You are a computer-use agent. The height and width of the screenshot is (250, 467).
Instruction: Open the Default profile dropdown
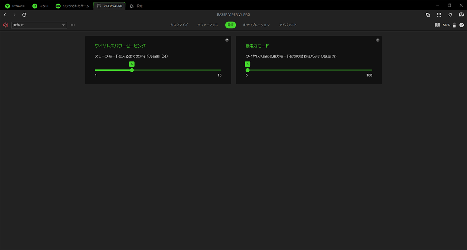(39, 25)
